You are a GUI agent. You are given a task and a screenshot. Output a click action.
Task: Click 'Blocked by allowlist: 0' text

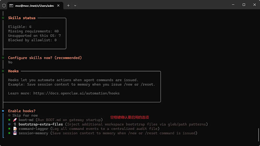tap(32, 40)
